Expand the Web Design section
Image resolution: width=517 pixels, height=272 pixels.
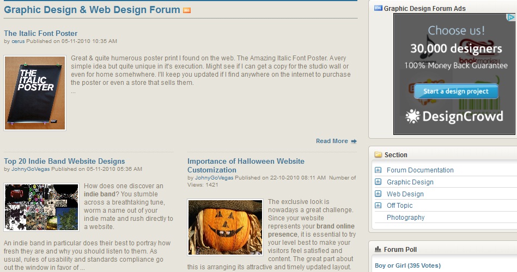[378, 194]
